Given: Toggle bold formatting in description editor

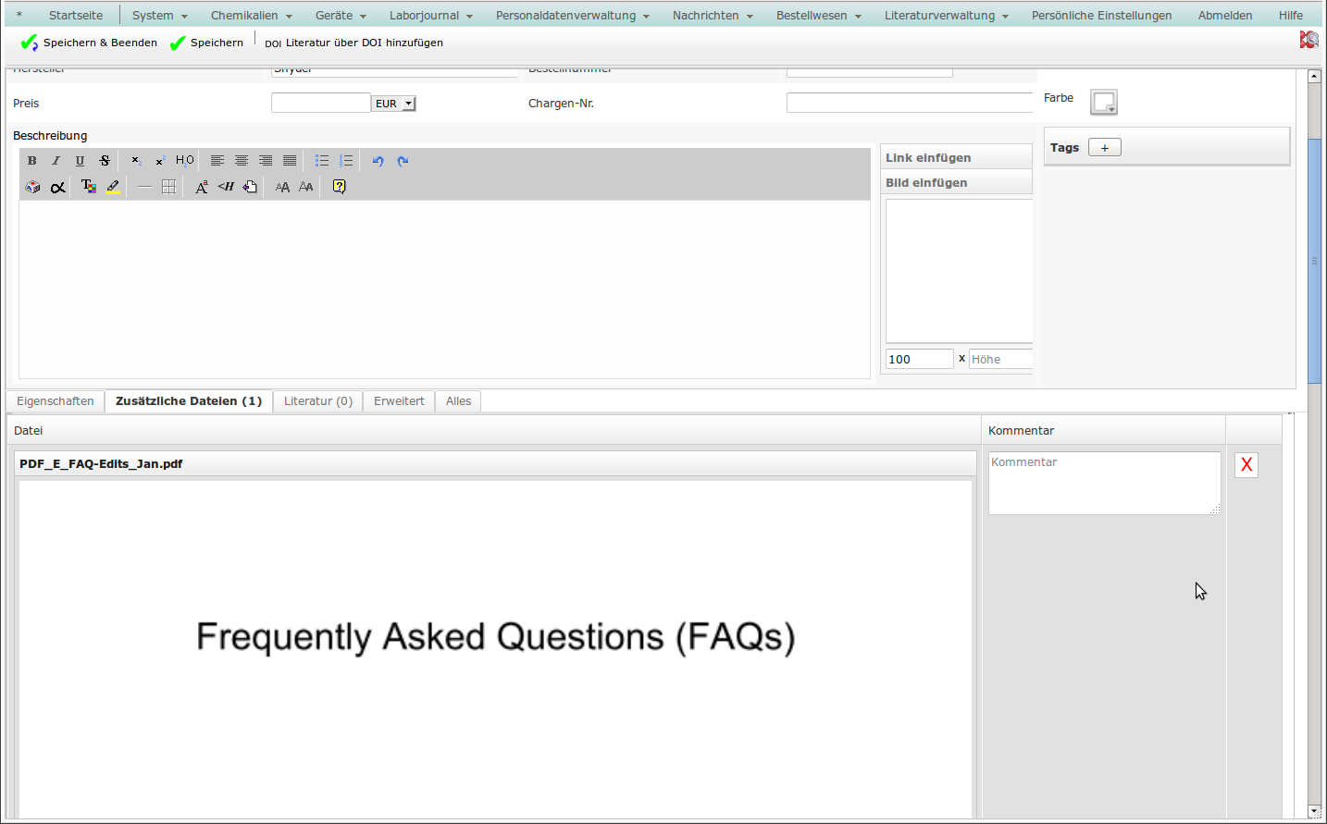Looking at the screenshot, I should pos(32,161).
